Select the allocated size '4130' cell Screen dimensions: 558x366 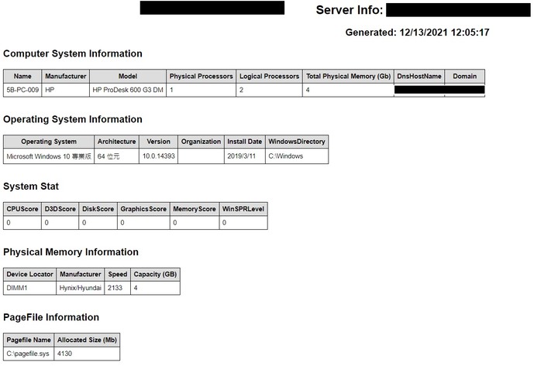87,354
